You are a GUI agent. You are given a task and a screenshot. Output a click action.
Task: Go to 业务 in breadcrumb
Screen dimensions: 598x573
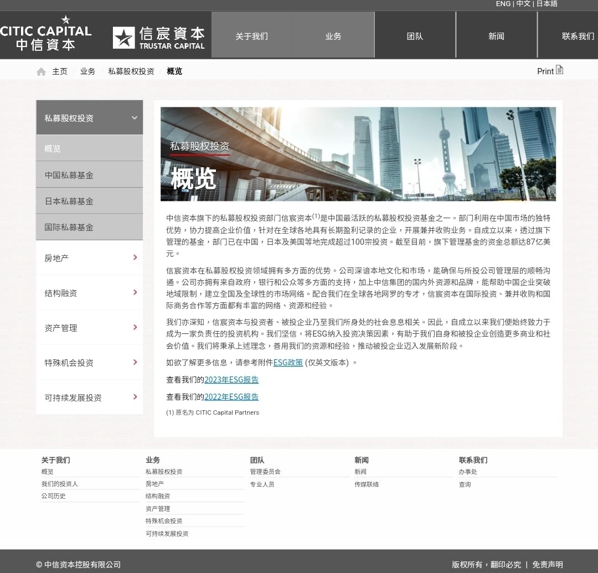point(87,71)
